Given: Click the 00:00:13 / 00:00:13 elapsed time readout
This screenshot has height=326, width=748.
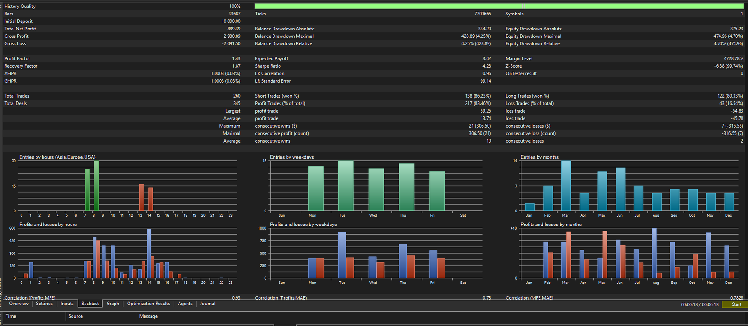Looking at the screenshot, I should 699,304.
